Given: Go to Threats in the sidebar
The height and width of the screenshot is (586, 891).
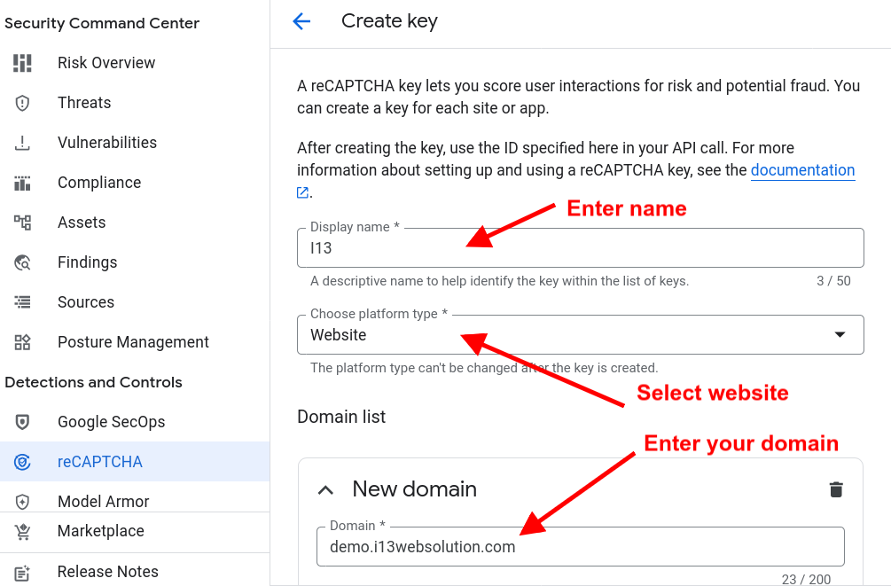Looking at the screenshot, I should click(x=84, y=103).
